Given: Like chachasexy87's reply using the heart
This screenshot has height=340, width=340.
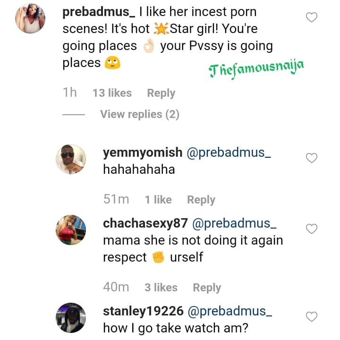Looking at the screenshot, I should coord(312,229).
